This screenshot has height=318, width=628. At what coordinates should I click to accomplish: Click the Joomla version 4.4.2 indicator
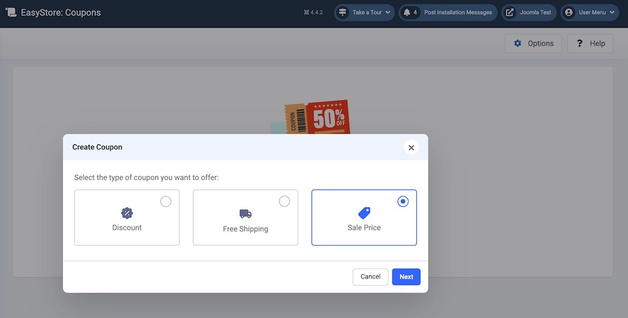coord(313,13)
